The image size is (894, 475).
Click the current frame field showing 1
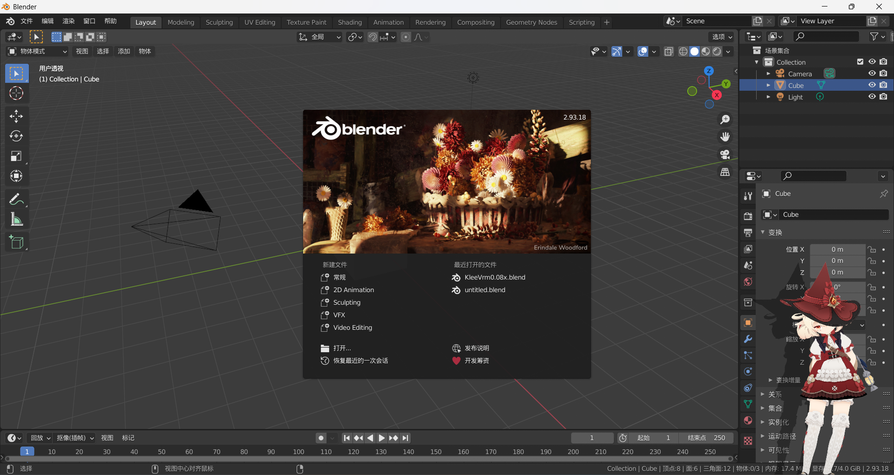pos(592,438)
